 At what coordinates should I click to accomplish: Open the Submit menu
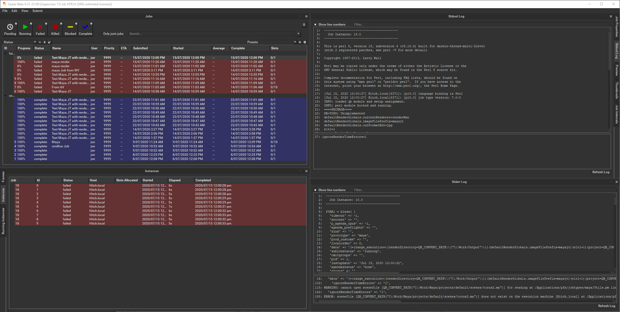37,11
